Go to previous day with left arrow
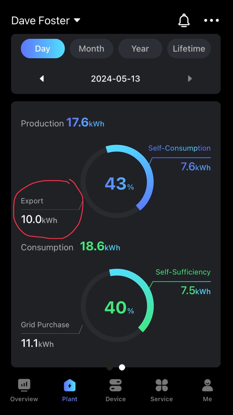The image size is (233, 415). (x=42, y=78)
